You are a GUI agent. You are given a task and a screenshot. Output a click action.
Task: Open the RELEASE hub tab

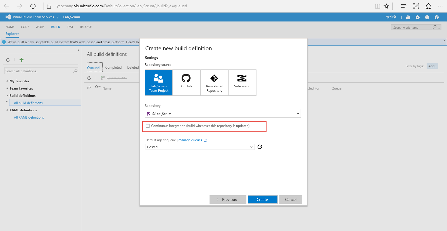click(x=86, y=27)
